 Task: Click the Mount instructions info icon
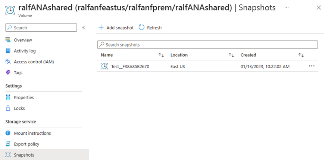click(x=8, y=133)
